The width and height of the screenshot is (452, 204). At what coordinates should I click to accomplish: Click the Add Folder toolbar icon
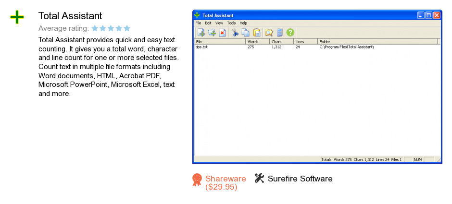click(x=212, y=33)
